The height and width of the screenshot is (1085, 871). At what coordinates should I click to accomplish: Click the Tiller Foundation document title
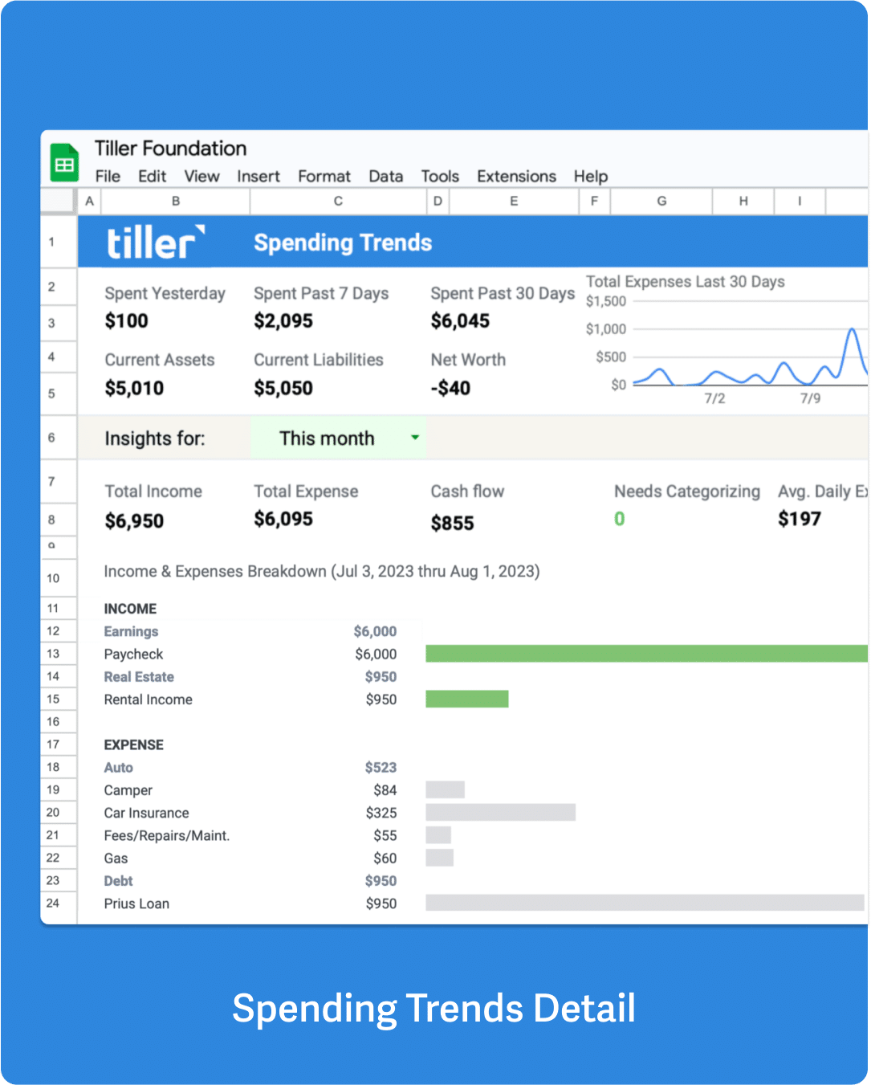pos(170,149)
